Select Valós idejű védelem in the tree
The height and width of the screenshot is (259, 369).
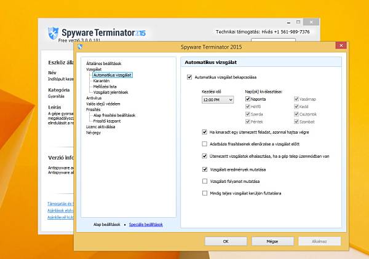click(103, 104)
